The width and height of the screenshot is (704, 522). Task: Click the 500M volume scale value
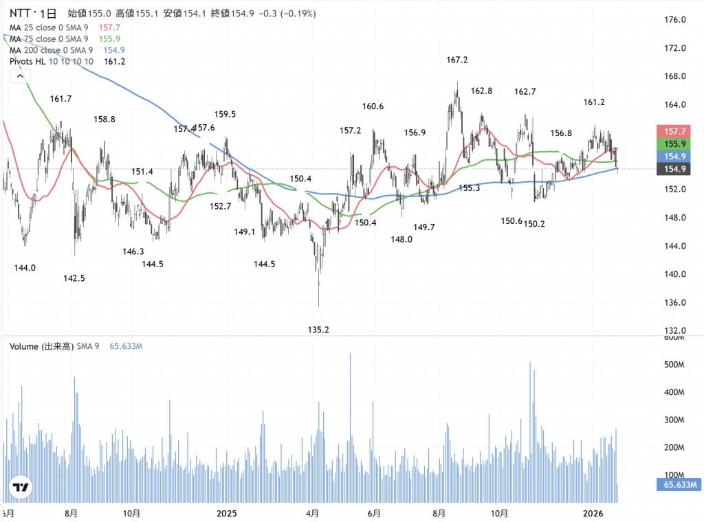(679, 365)
